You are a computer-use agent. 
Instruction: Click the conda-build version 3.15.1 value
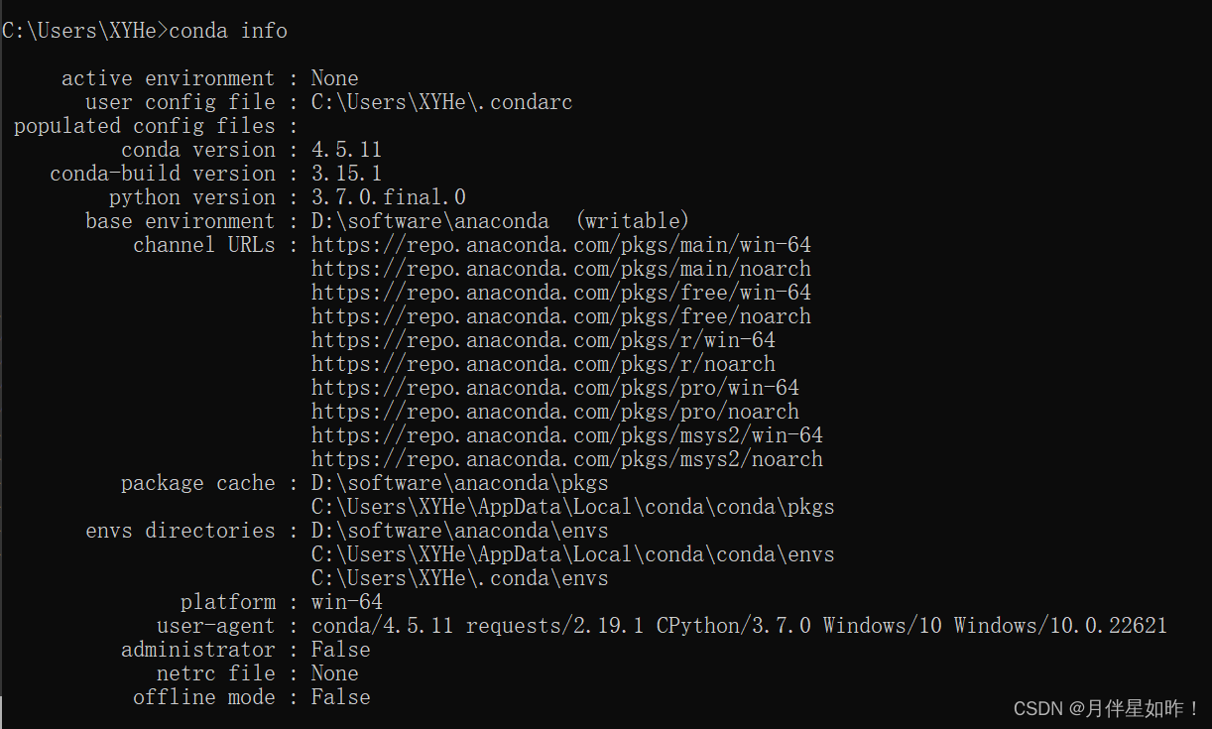(x=346, y=174)
